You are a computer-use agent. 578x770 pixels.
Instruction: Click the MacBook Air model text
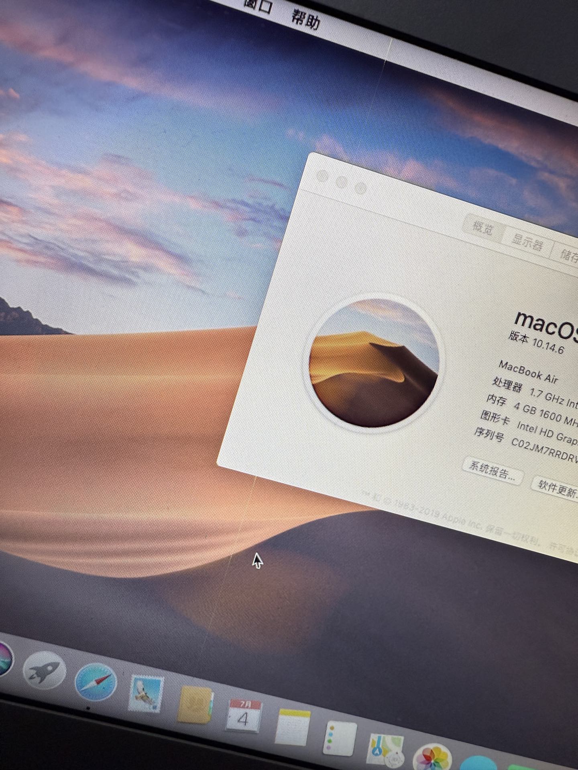point(528,372)
